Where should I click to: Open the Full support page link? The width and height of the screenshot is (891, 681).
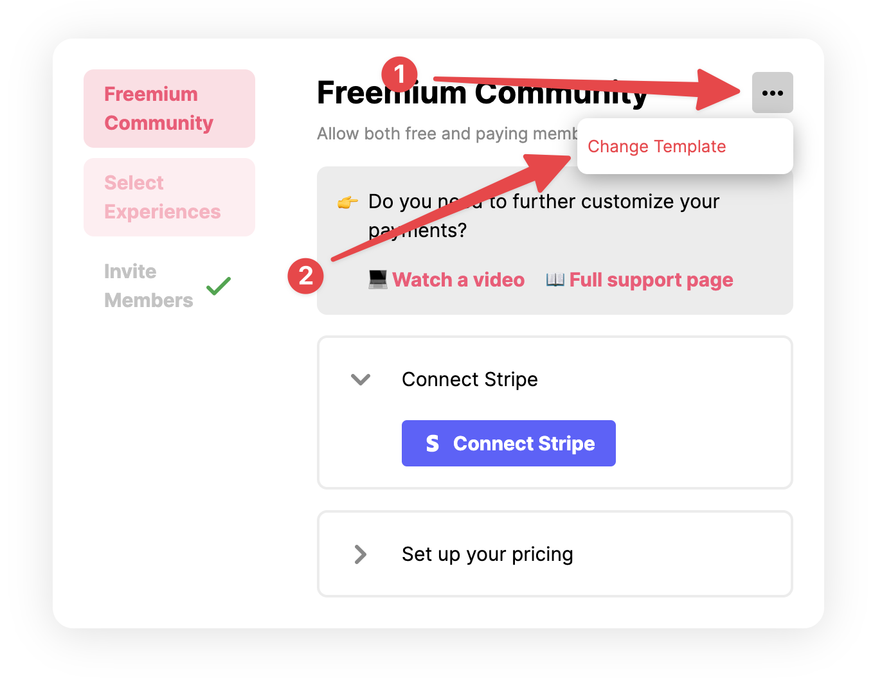tap(651, 279)
